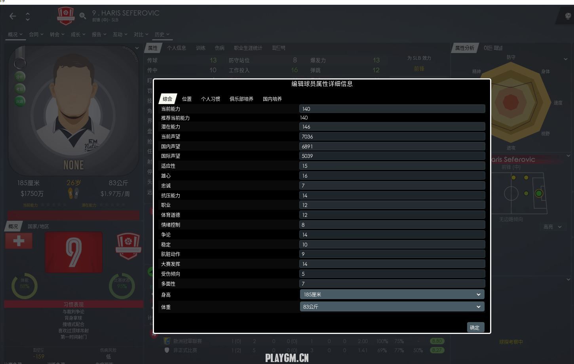This screenshot has width=574, height=364.
Task: Select the 综合 tab in dialog
Action: [167, 99]
